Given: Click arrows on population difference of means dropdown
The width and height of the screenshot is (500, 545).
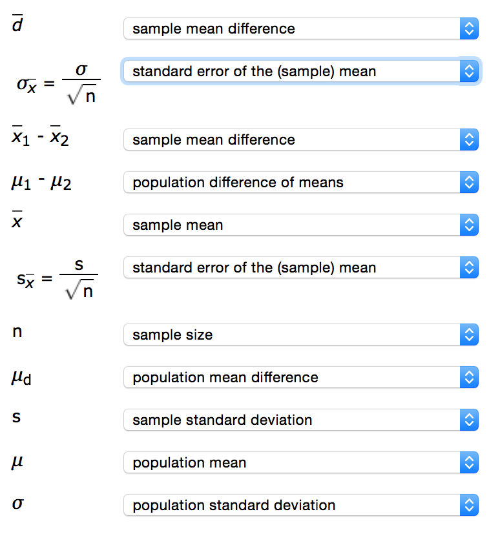Looking at the screenshot, I should [x=470, y=182].
